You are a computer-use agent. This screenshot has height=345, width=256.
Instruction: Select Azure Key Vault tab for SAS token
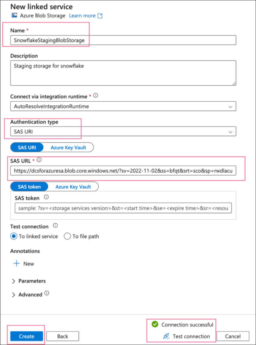pos(73,187)
